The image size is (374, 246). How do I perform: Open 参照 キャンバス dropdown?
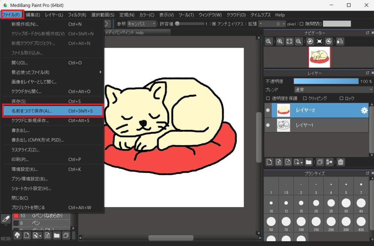coord(142,24)
